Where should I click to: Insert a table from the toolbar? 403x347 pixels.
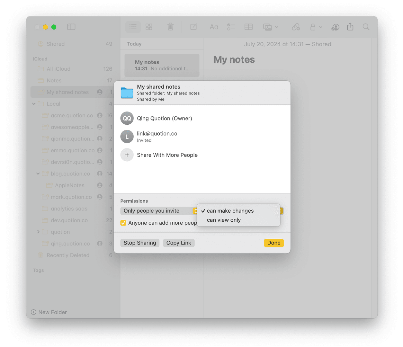tap(248, 27)
